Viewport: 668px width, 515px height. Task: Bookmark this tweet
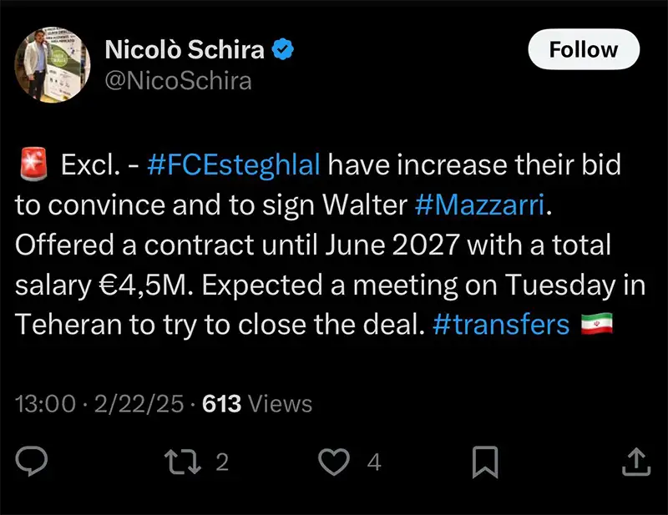[x=486, y=462]
